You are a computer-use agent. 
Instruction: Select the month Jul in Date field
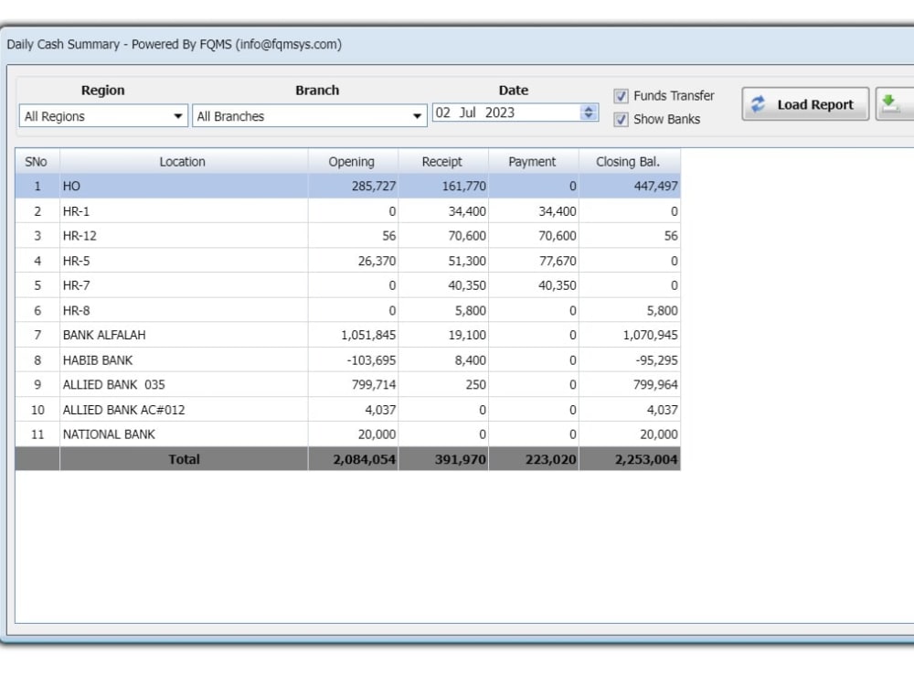coord(467,113)
